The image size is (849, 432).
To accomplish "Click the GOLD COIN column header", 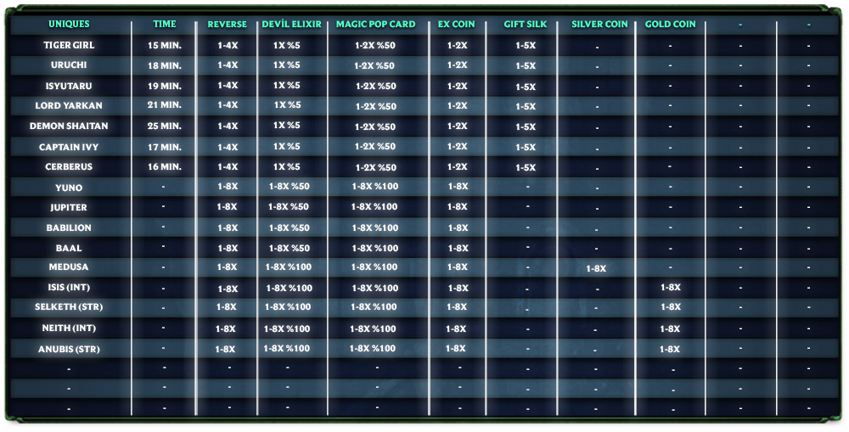I will coord(670,25).
